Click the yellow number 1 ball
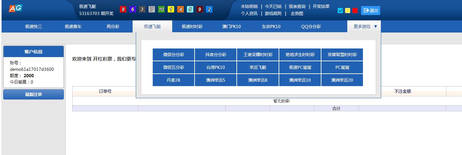 coord(171,10)
